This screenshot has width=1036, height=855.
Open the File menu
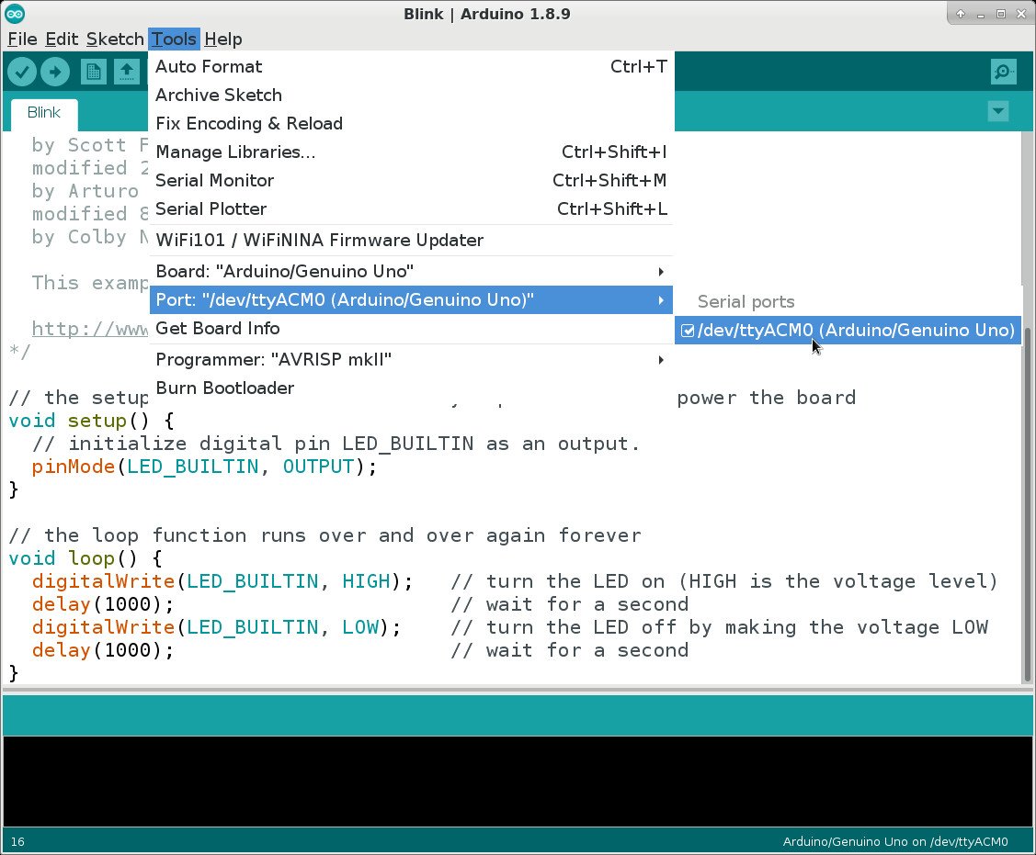(22, 39)
